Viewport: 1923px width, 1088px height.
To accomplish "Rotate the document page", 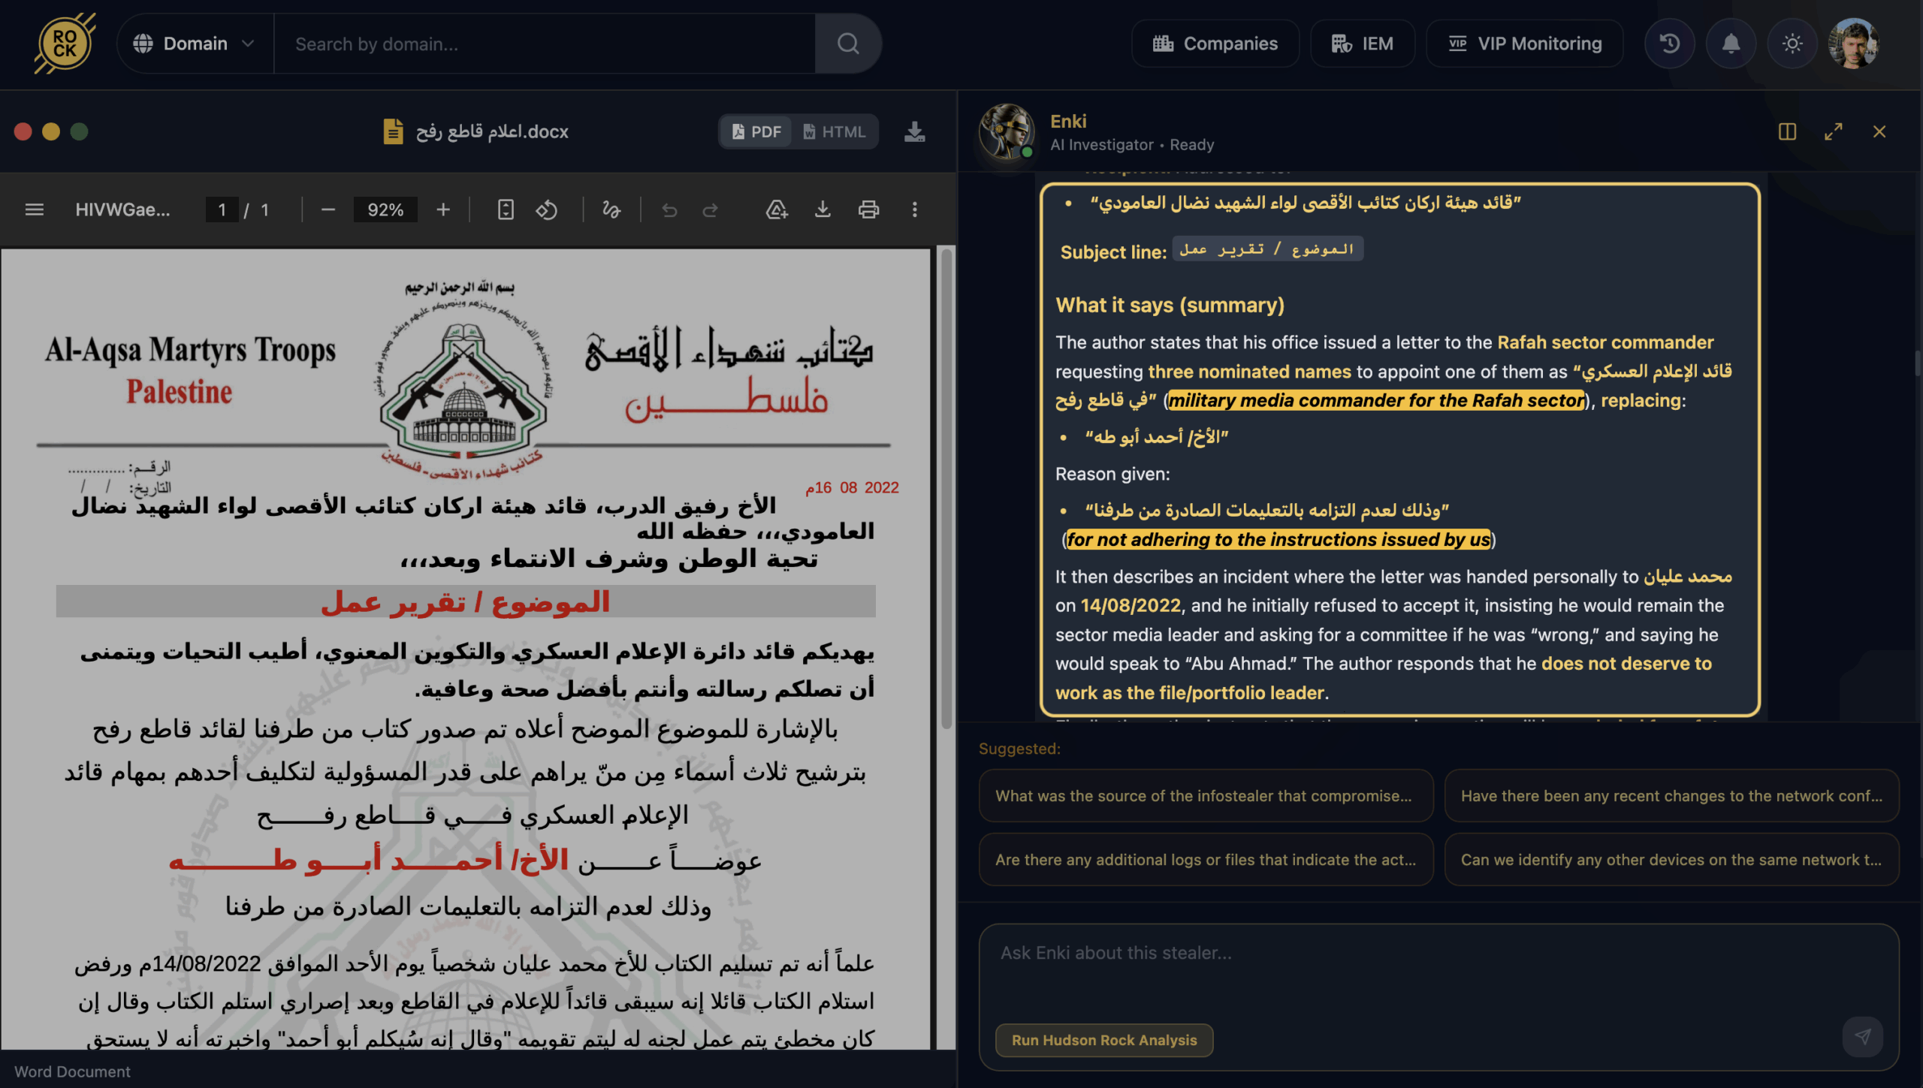I will 547,210.
